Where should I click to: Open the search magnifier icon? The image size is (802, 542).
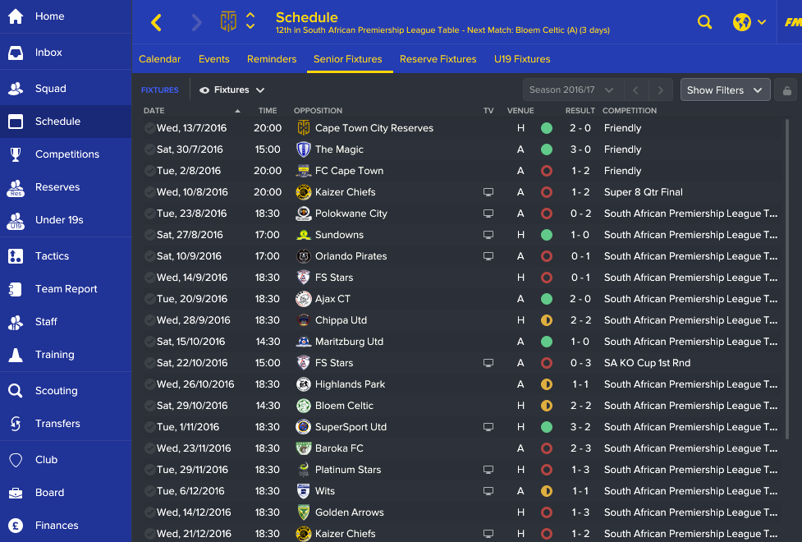(704, 22)
